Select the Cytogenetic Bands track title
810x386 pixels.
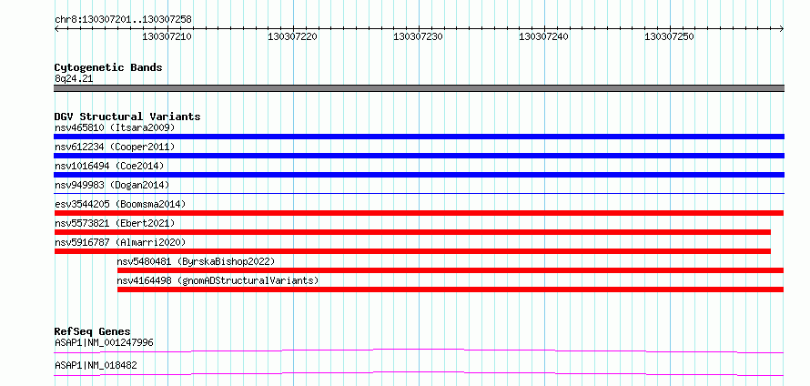108,67
